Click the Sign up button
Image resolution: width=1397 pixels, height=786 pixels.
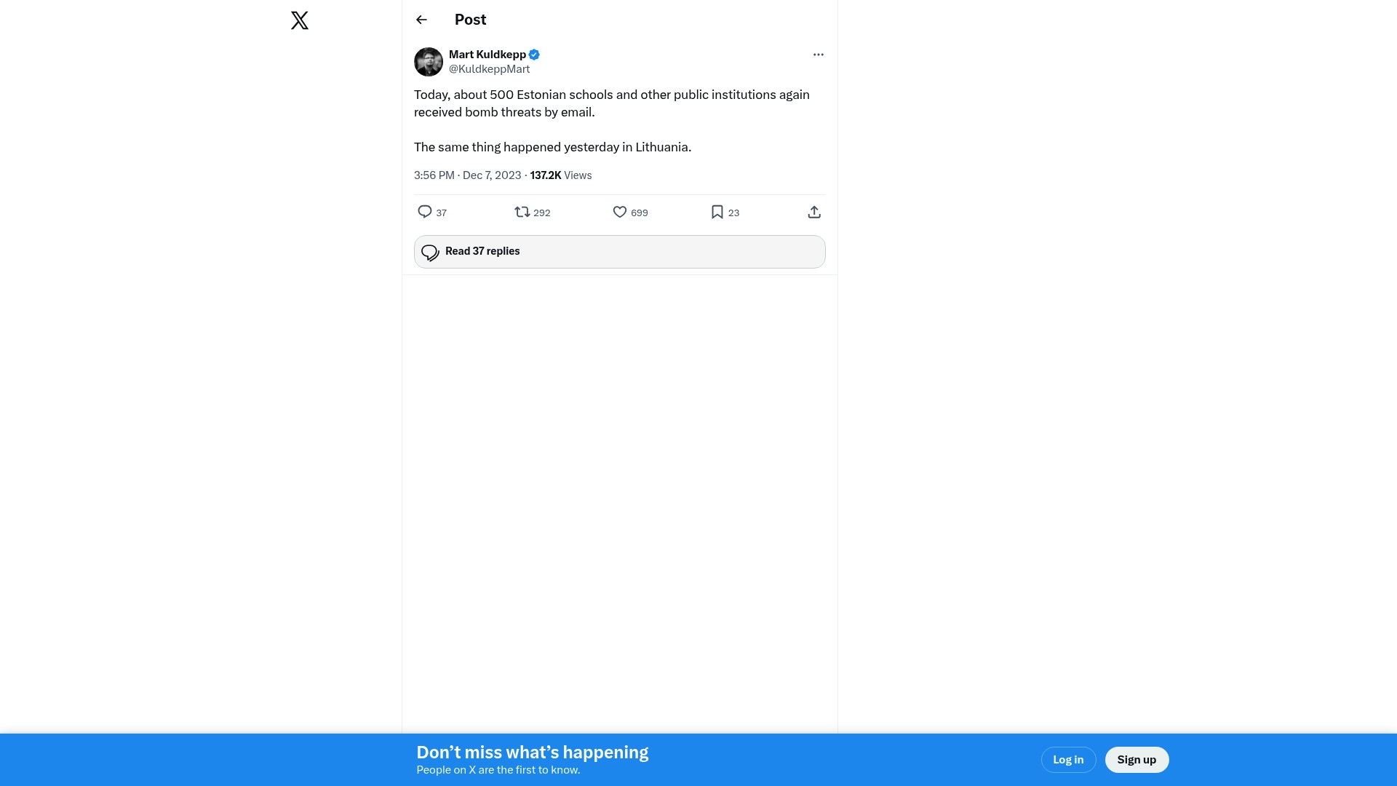1137,760
